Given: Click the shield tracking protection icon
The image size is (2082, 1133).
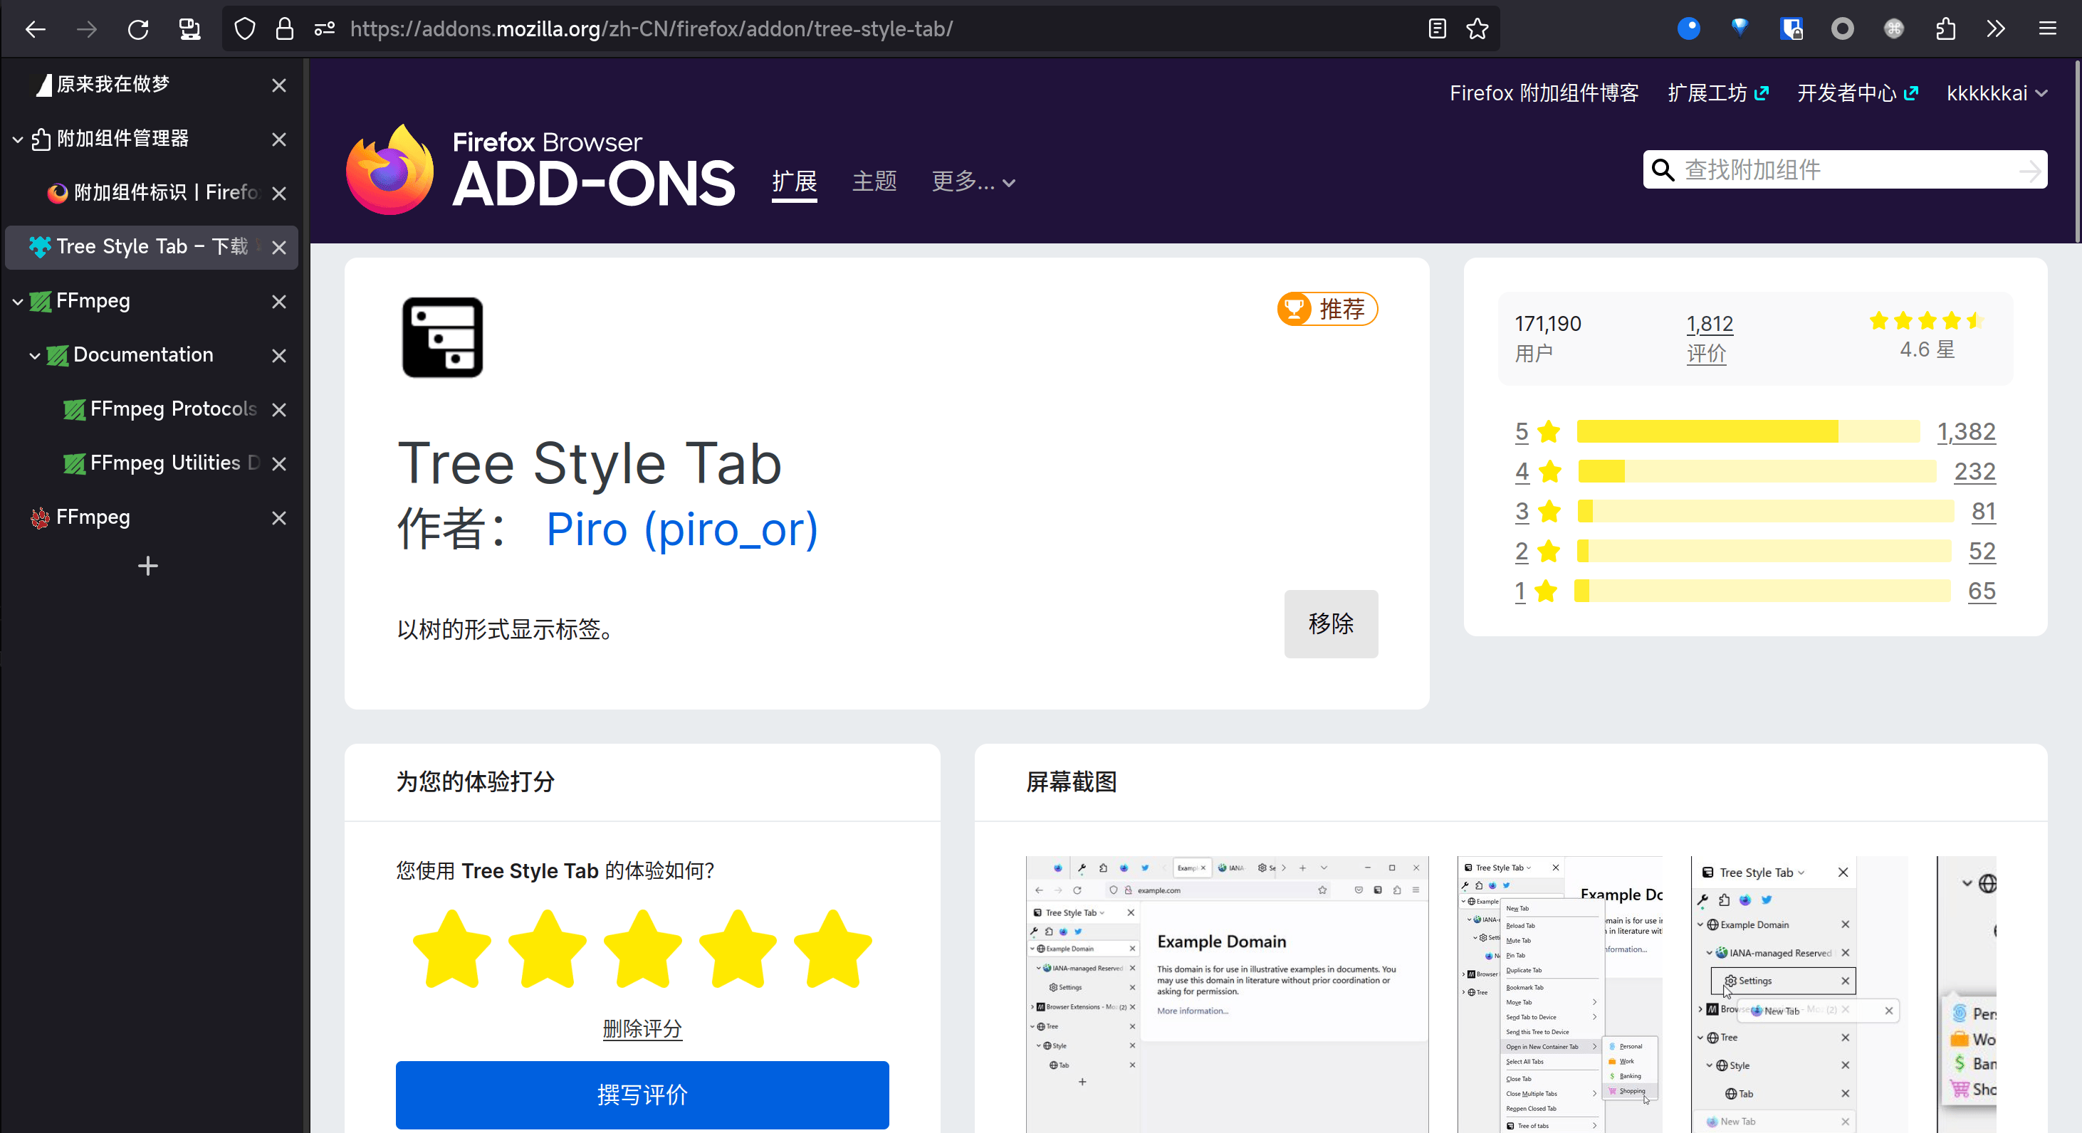Looking at the screenshot, I should click(245, 29).
